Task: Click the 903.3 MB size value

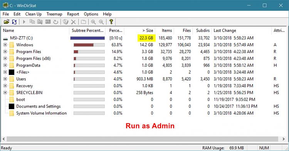Action: coord(144,79)
